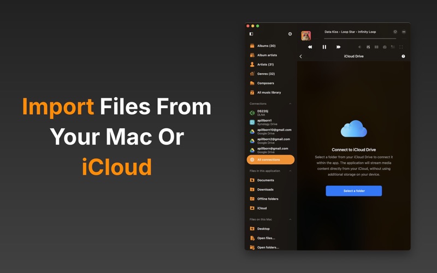
Task: Choose Open files... in sidebar
Action: click(270, 238)
